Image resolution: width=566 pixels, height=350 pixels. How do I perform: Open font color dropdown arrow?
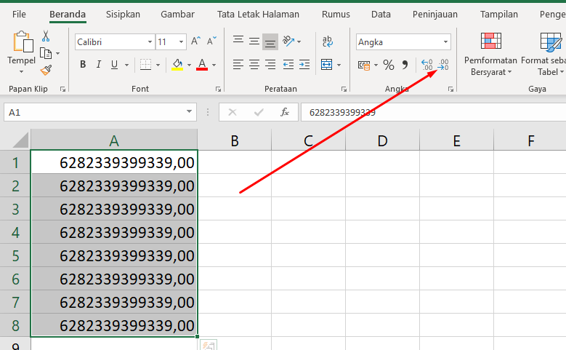tap(214, 65)
